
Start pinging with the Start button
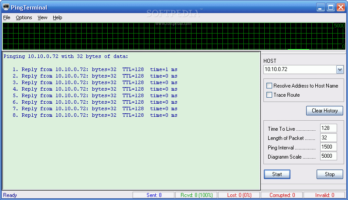277,174
